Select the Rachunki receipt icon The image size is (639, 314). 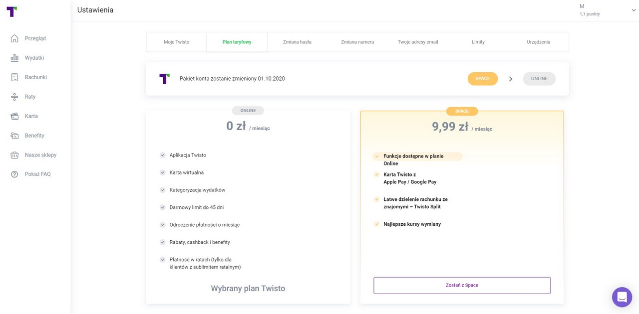tap(14, 77)
